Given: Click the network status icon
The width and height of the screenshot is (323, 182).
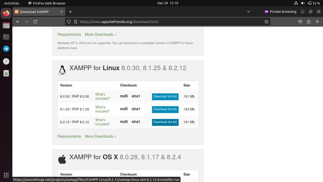Looking at the screenshot, I should click(x=296, y=3).
